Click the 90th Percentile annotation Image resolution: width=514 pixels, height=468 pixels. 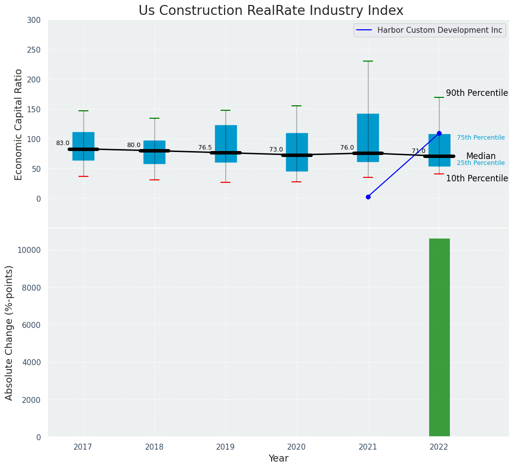(477, 93)
